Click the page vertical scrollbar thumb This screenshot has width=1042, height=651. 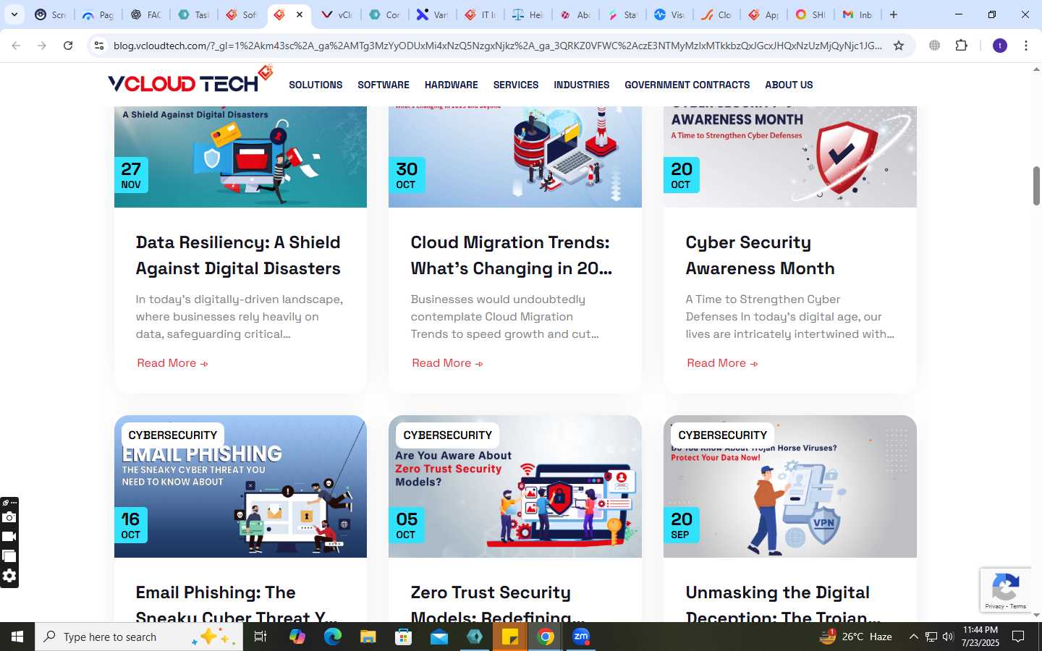1036,186
